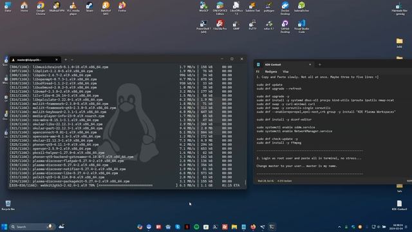
Task: Open the Home desktop icon
Action: pyautogui.click(x=24, y=7)
